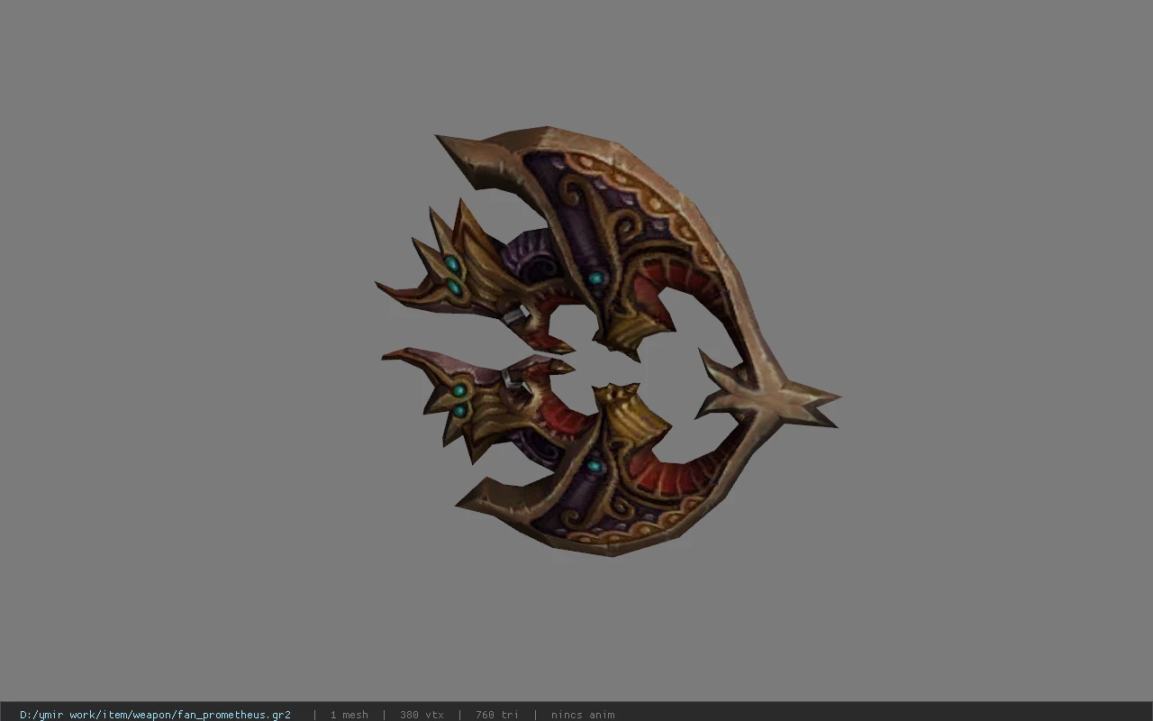Click the '760 tri' triangle count
This screenshot has height=721, width=1153.
(497, 715)
